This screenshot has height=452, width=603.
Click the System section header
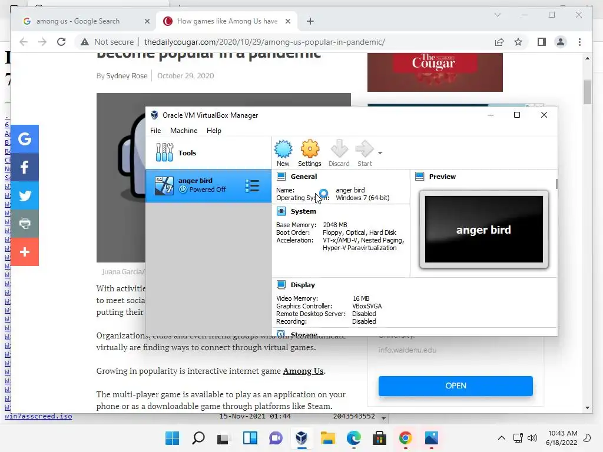(303, 211)
